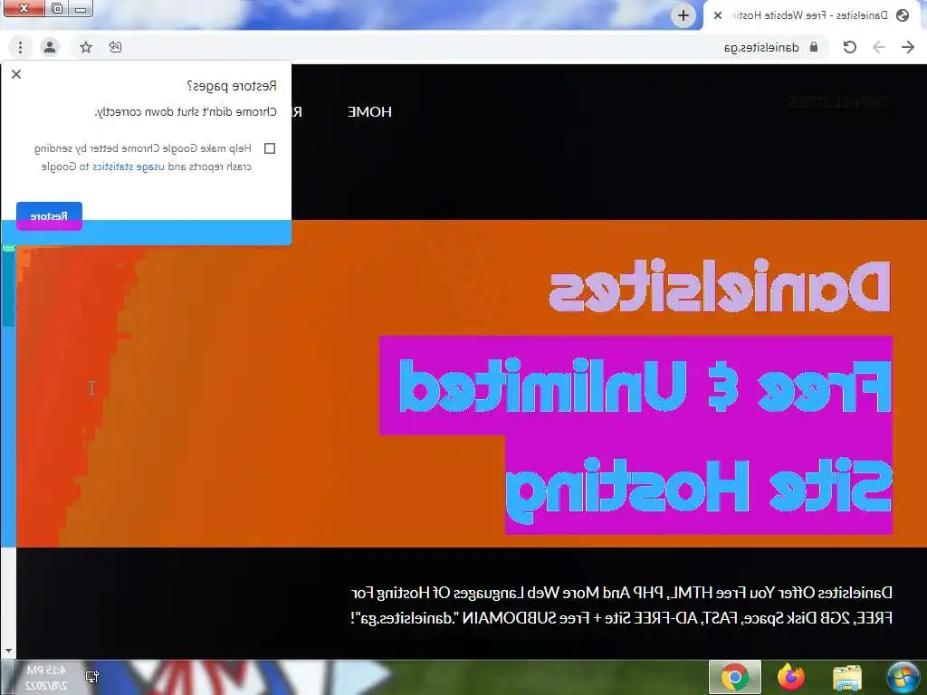Image resolution: width=927 pixels, height=695 pixels.
Task: Open the Chrome three-dot menu
Action: tap(20, 47)
